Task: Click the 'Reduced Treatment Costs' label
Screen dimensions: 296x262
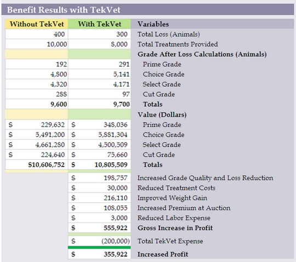Action: (177, 188)
